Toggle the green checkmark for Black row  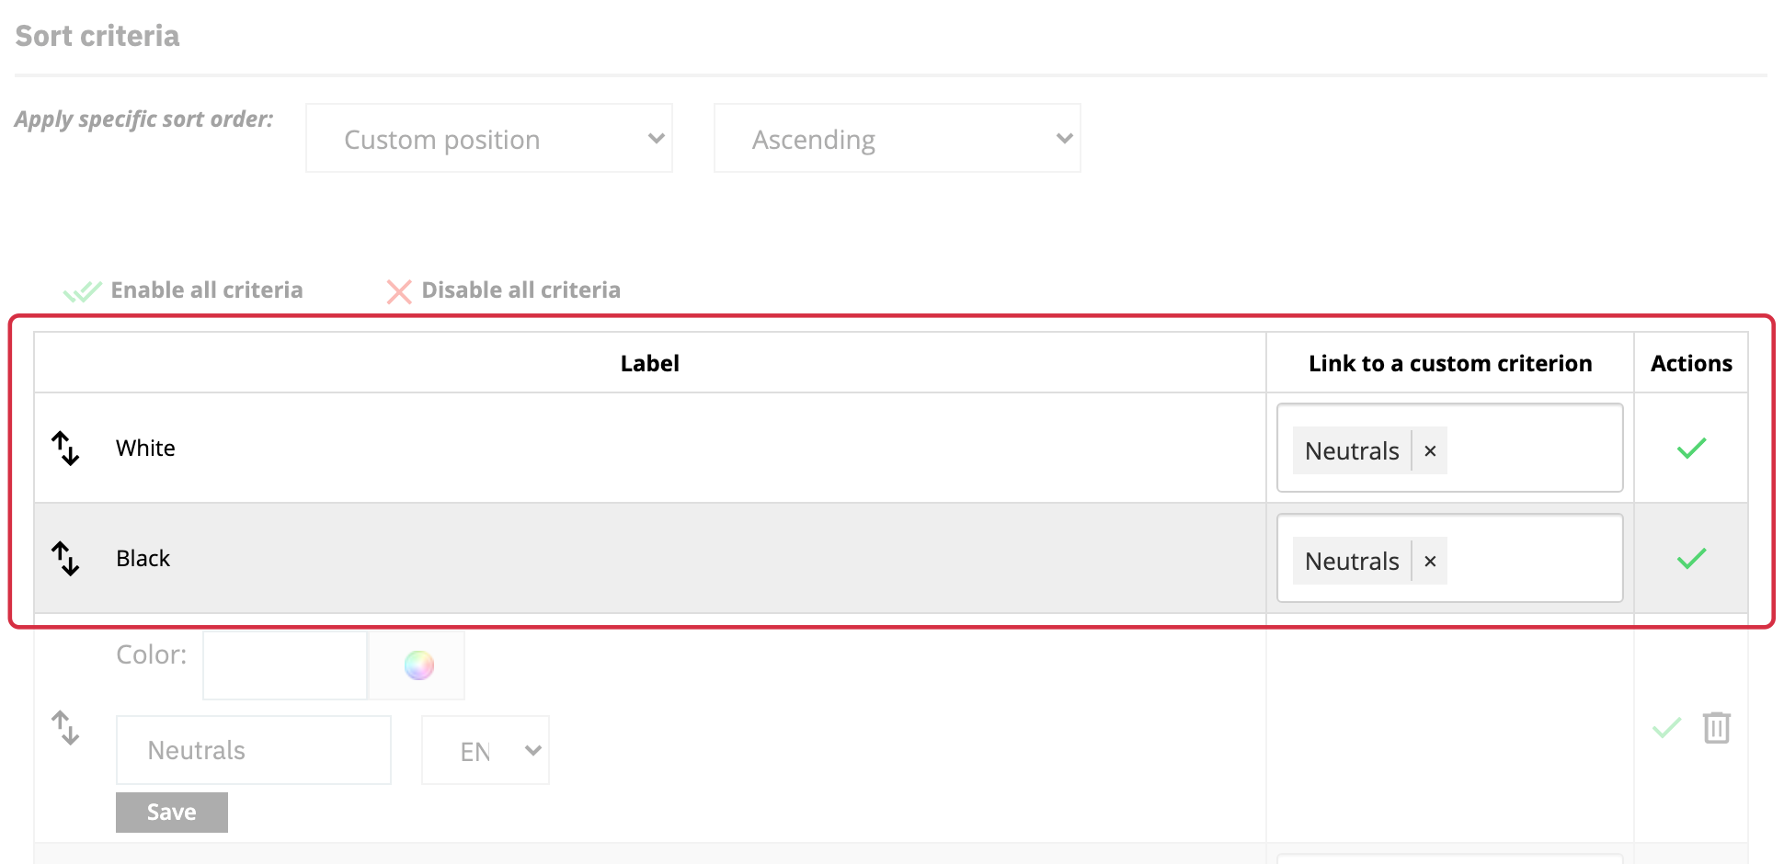coord(1691,559)
